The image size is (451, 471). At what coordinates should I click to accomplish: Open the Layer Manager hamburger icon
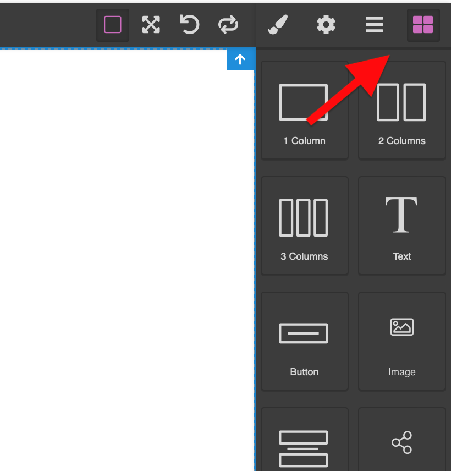[375, 25]
